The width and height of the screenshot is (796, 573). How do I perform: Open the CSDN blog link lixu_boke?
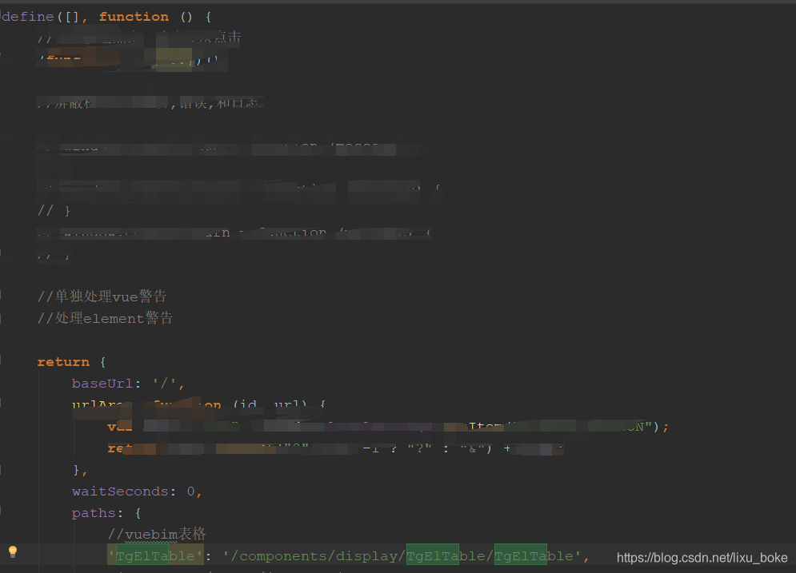pos(701,560)
